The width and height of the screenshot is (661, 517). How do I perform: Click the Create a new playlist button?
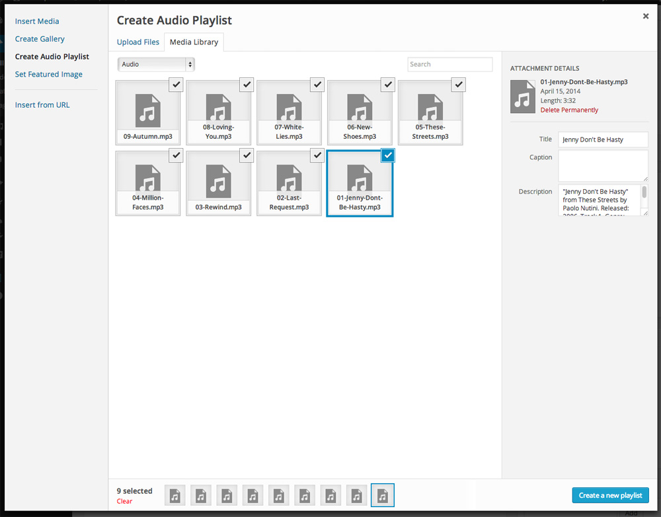point(610,495)
